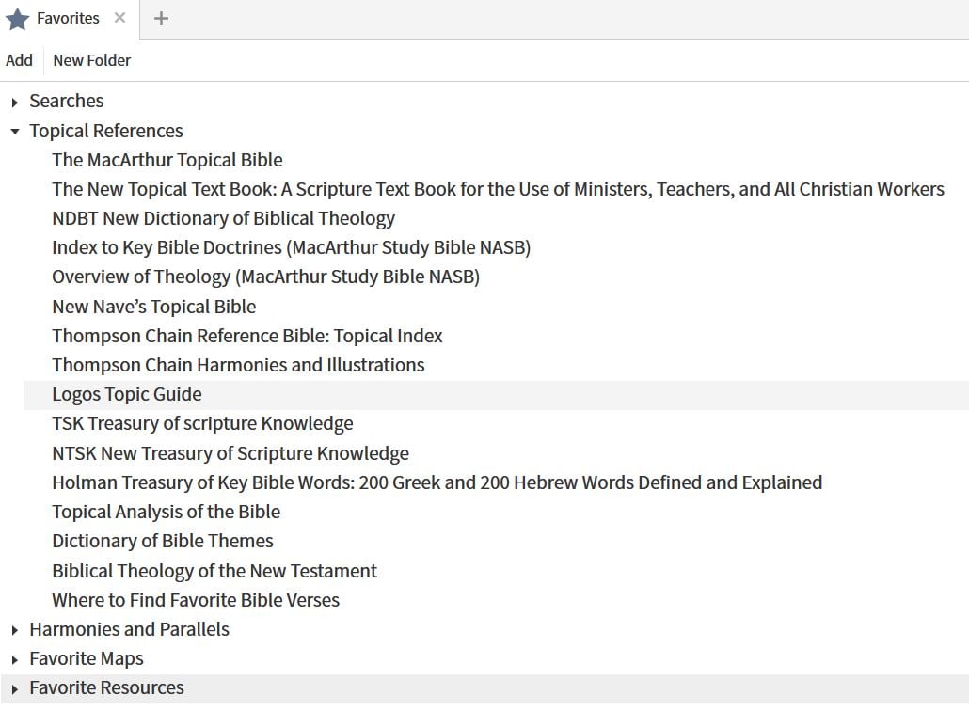Open Topical Analysis of the Bible
The image size is (969, 711).
click(166, 512)
